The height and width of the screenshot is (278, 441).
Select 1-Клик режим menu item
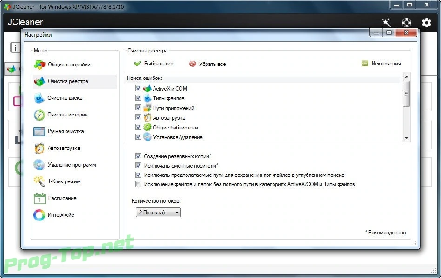(x=64, y=181)
